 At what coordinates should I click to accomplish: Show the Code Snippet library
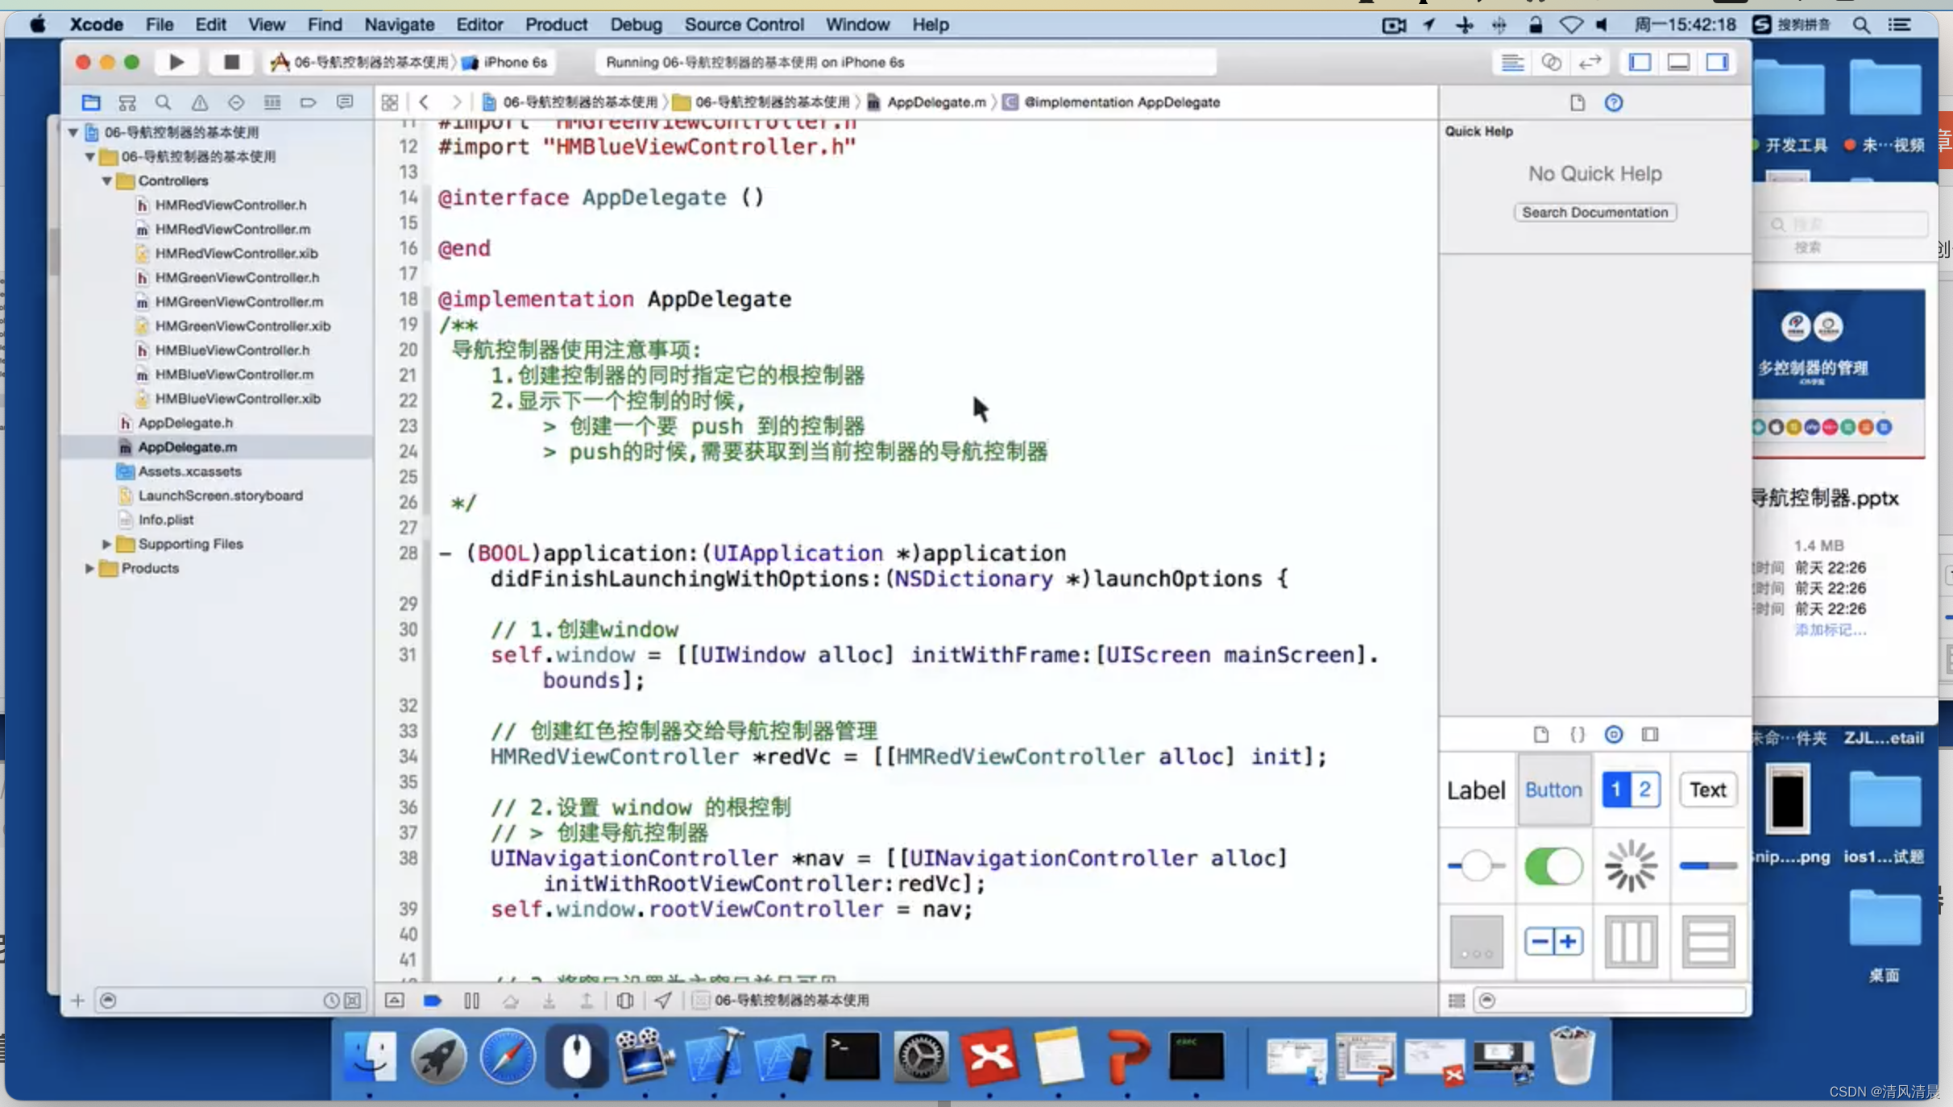pyautogui.click(x=1577, y=734)
